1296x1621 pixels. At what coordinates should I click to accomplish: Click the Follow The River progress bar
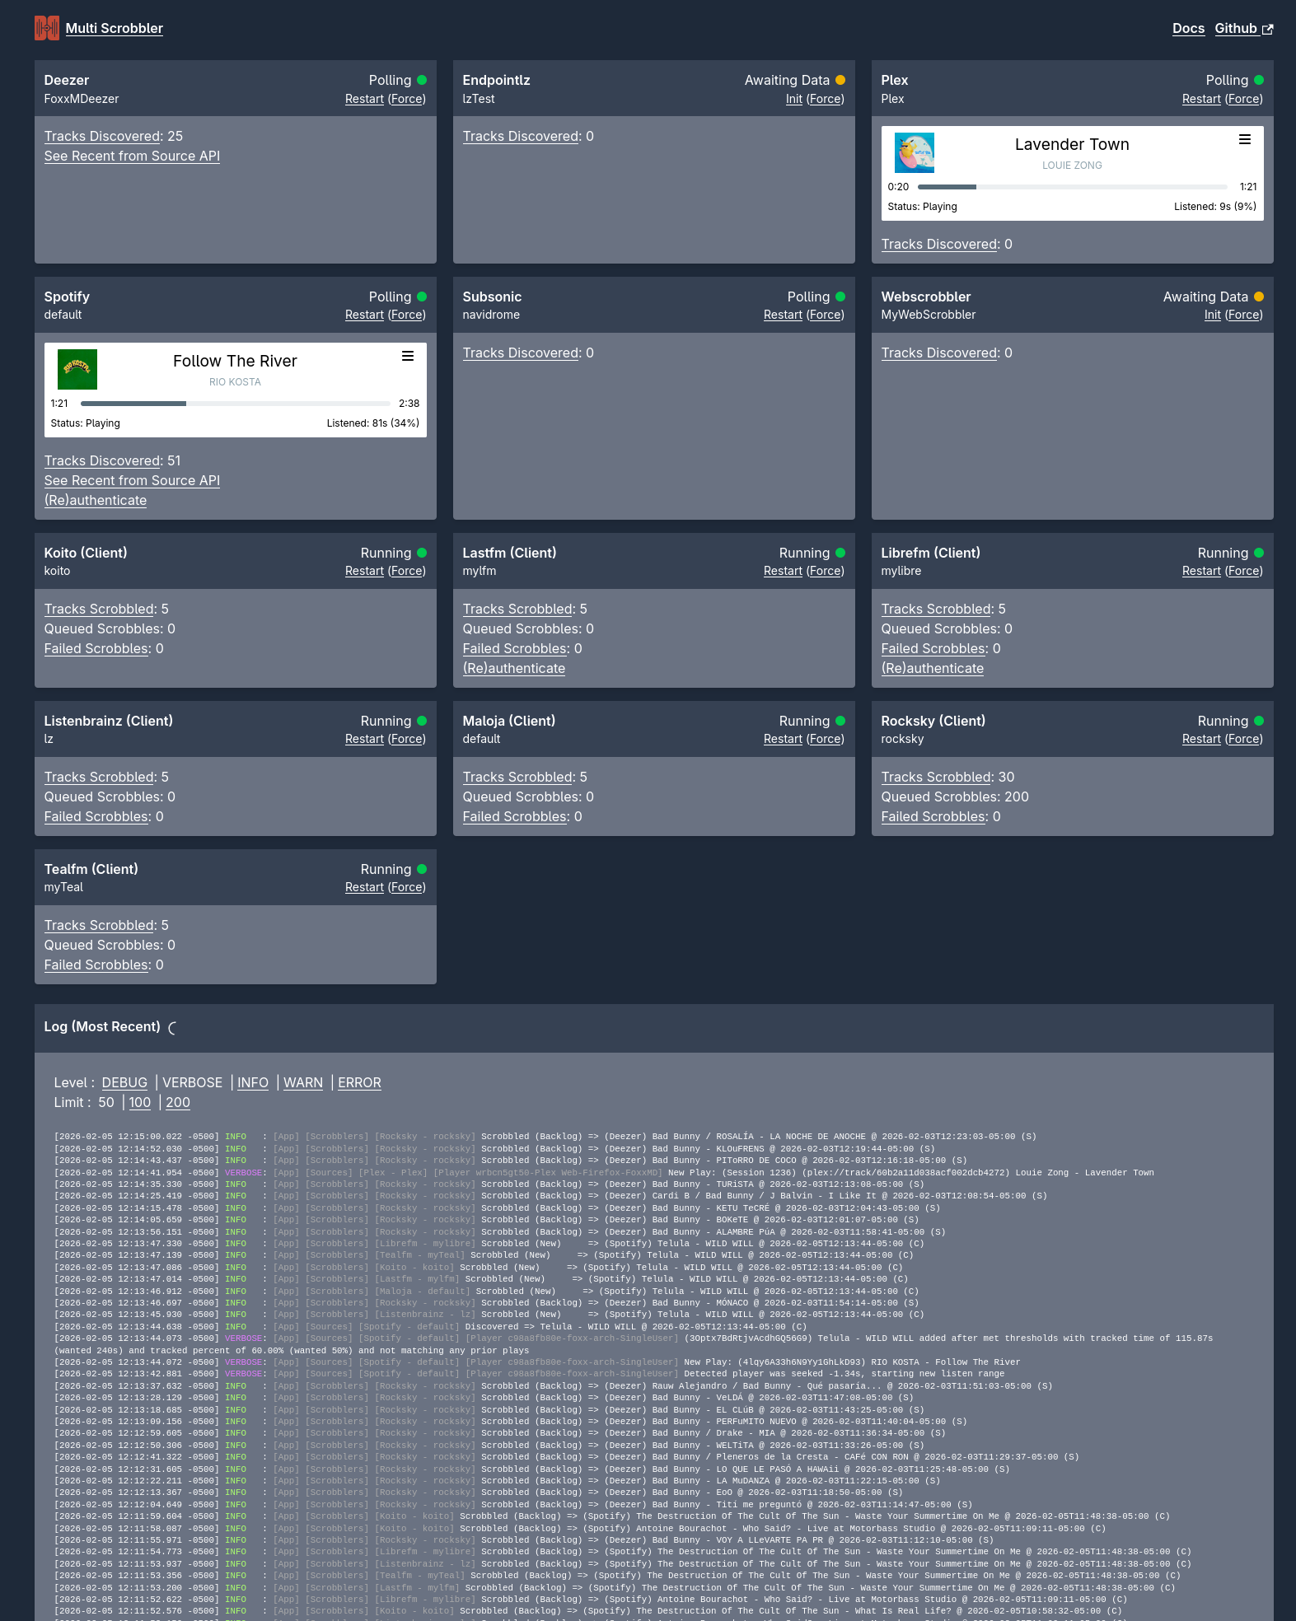[x=235, y=404]
